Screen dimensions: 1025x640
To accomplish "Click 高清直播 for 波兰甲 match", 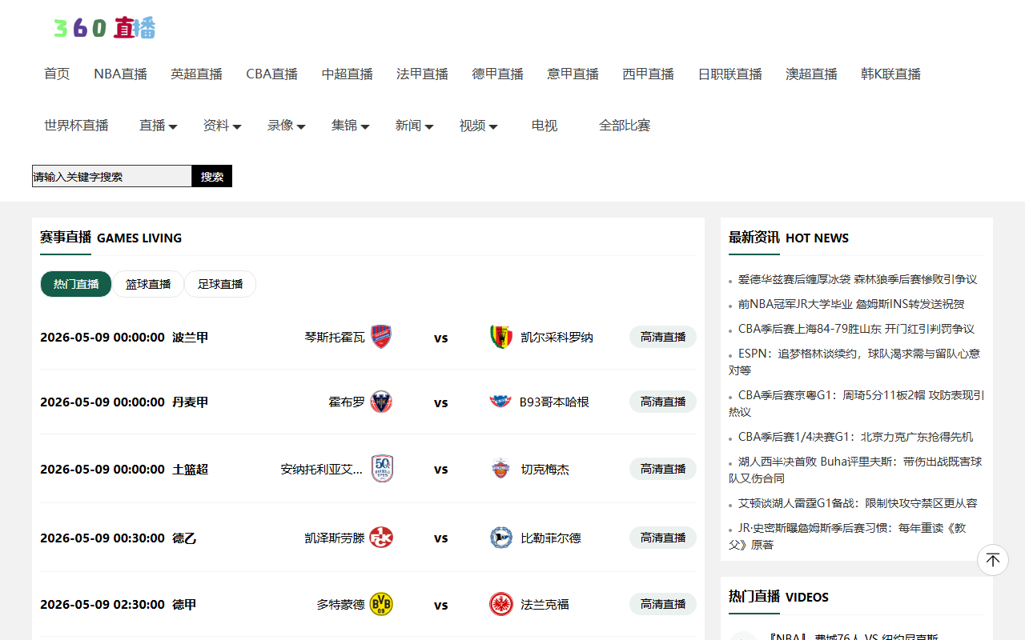I will [x=663, y=337].
